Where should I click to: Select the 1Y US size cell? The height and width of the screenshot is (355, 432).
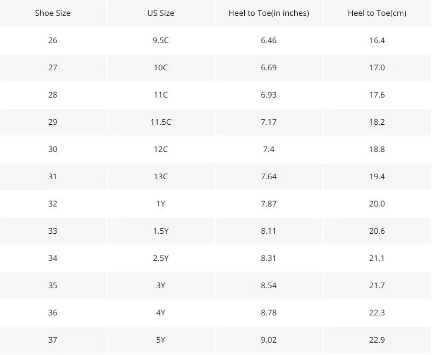click(161, 204)
